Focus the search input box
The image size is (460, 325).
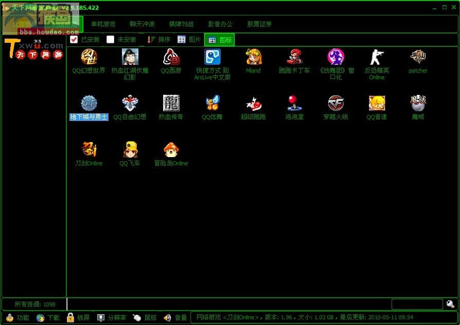point(417,304)
